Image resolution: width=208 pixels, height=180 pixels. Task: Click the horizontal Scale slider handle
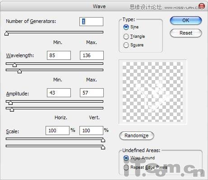click(103, 140)
